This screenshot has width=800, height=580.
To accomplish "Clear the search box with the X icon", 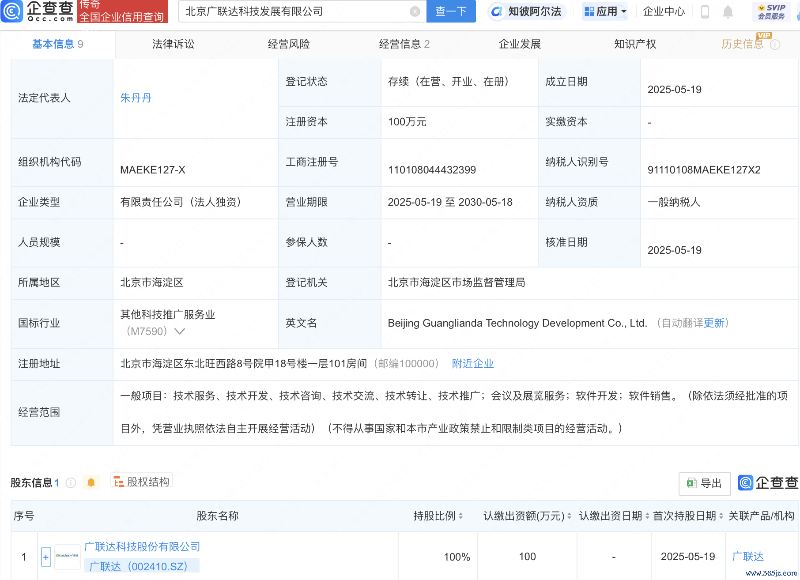I will 415,11.
